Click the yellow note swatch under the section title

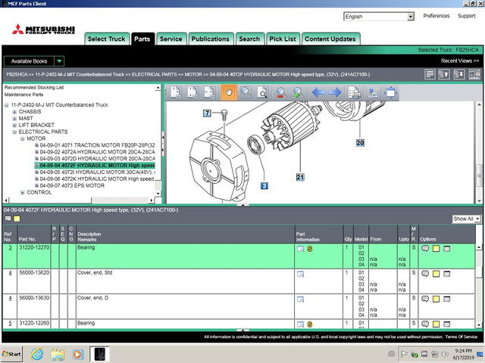click(17, 219)
